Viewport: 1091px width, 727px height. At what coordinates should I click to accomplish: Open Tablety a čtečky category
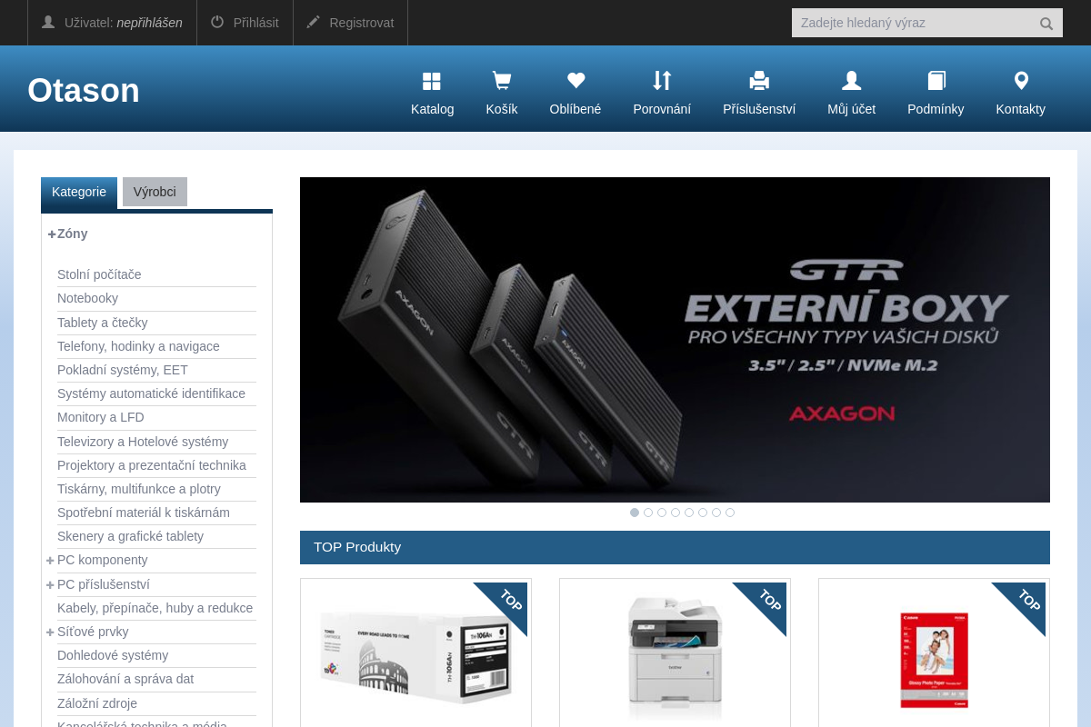coord(102,323)
